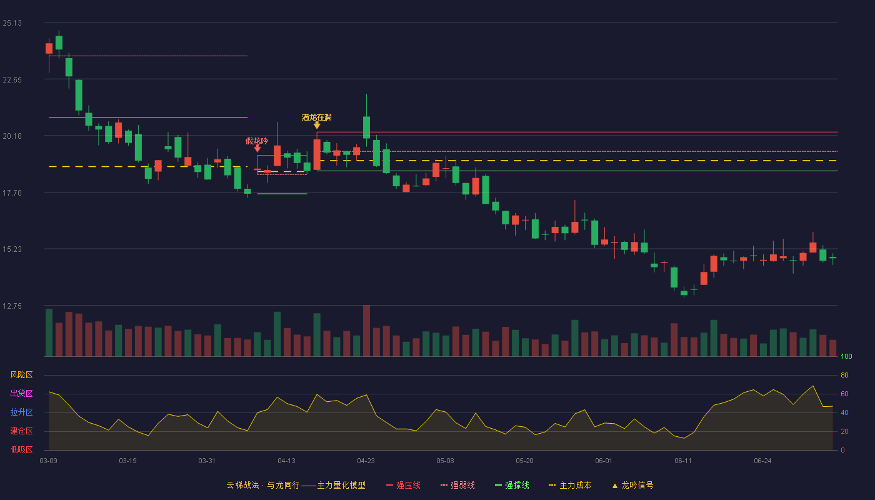875x500 pixels.
Task: Toggle the 强压线 legend item
Action: (403, 485)
